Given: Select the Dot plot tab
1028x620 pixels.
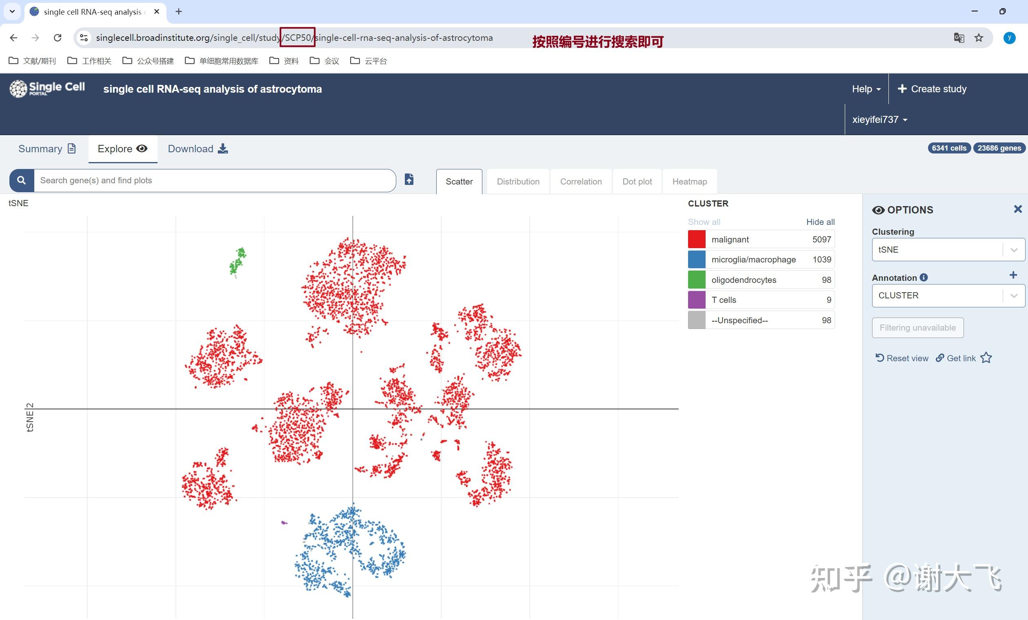Looking at the screenshot, I should [637, 182].
